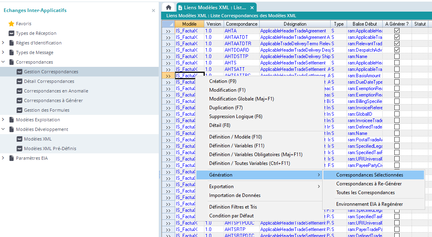432x237 pixels.
Task: Click the Gestion des Formules icon
Action: coord(19,110)
